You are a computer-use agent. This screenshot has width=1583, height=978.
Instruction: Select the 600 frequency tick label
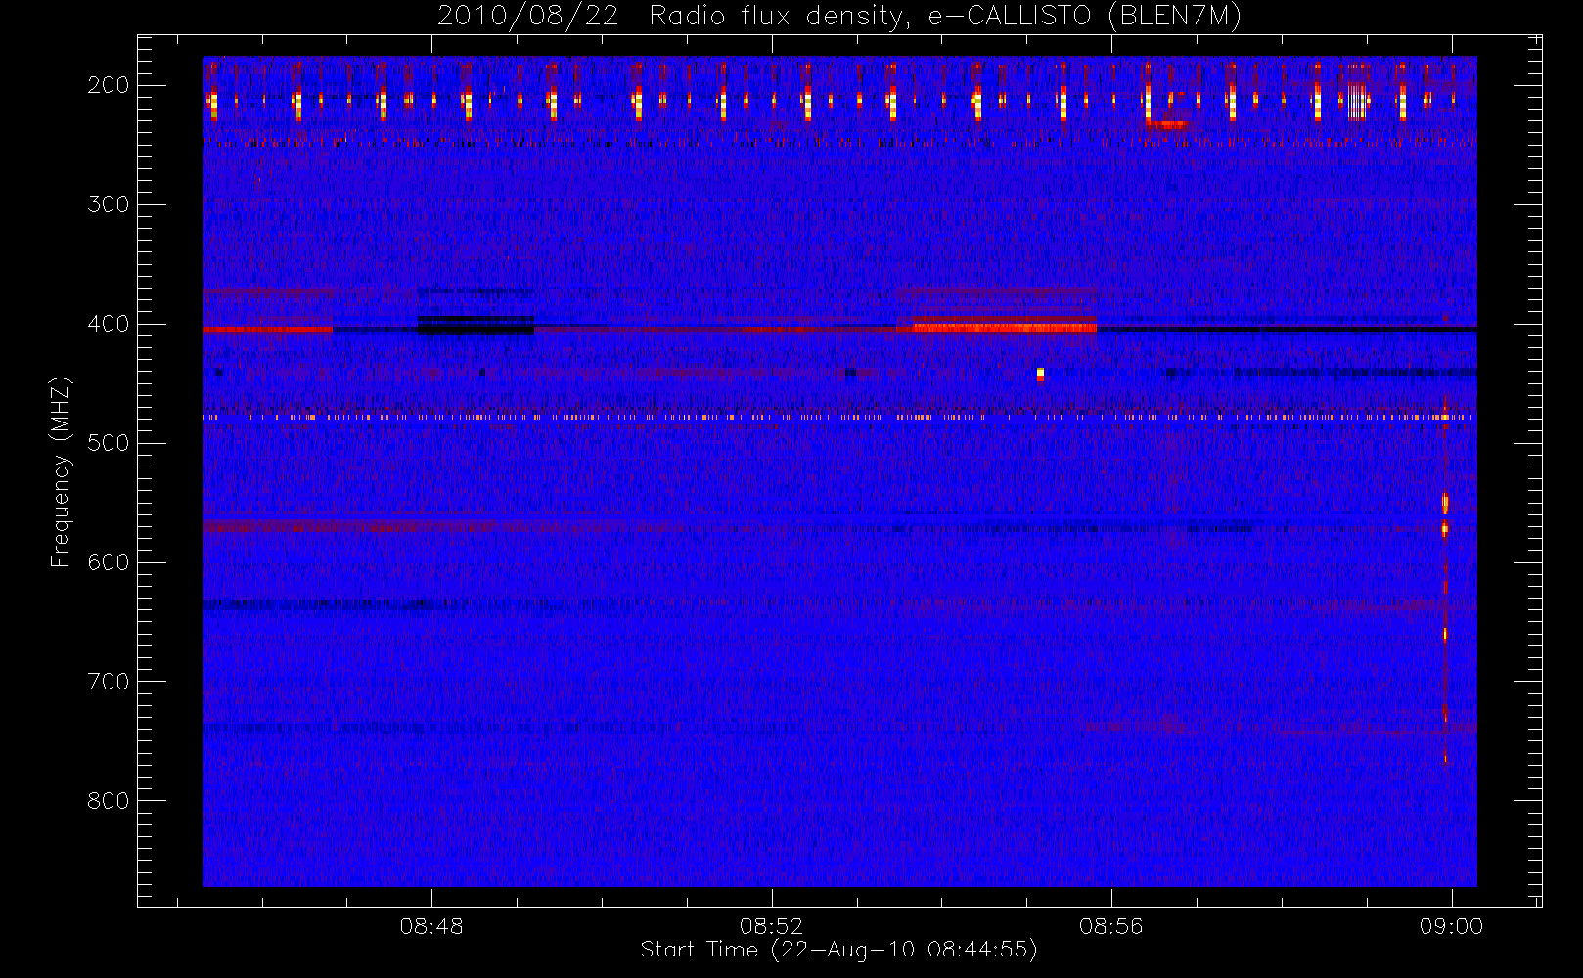pos(109,562)
